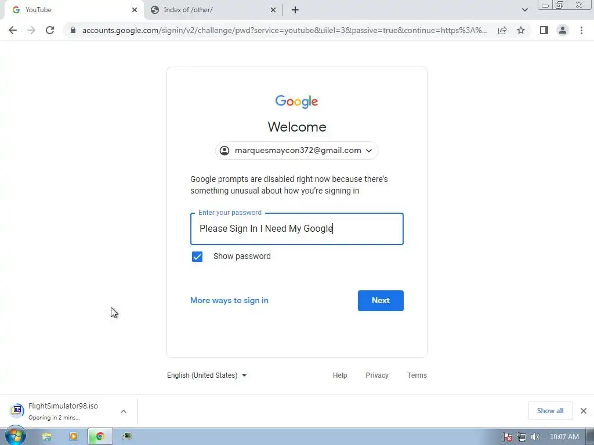This screenshot has width=594, height=445.
Task: Open the volume speaker tray icon
Action: (x=535, y=437)
